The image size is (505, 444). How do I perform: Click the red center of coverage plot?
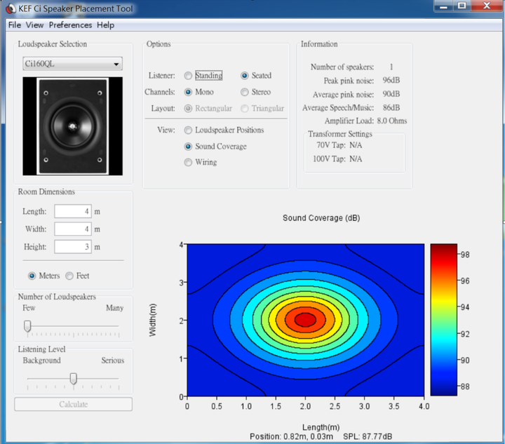pyautogui.click(x=305, y=319)
